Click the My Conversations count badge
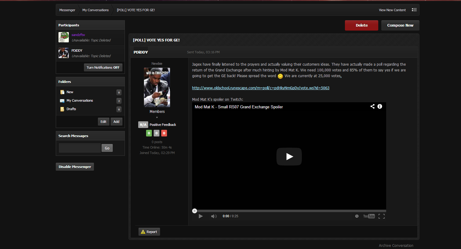 click(x=119, y=101)
